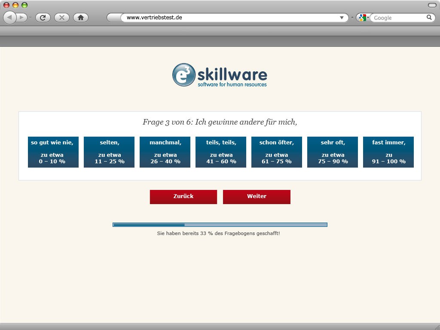Select the 'sehr oft' 75–90 % answer
This screenshot has height=330, width=440.
point(333,152)
